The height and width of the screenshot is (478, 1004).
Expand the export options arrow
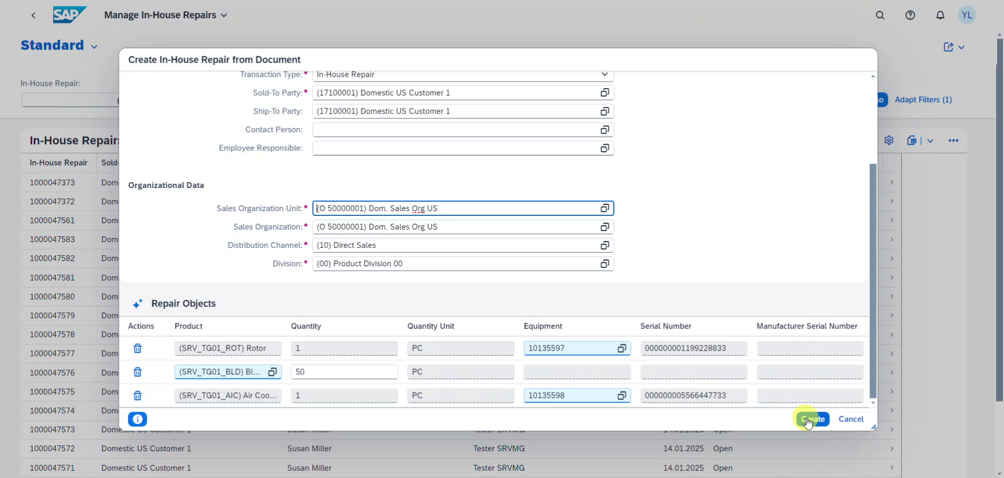[x=930, y=141]
